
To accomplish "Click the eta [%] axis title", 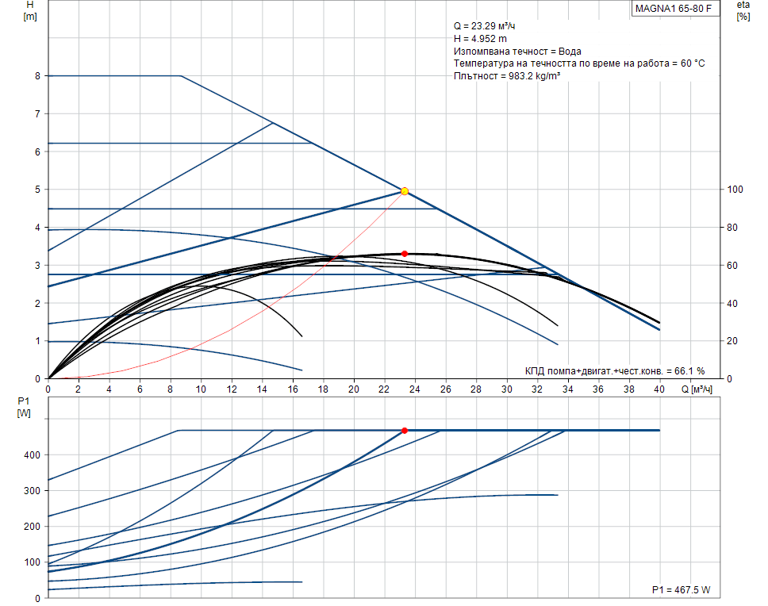I will point(743,10).
